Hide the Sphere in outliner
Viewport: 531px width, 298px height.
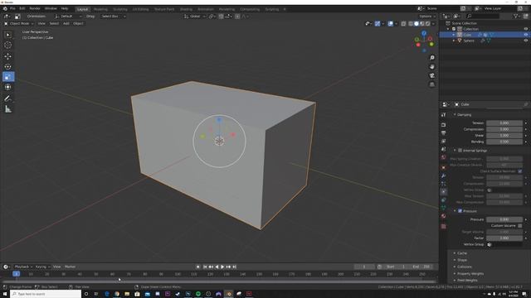[x=525, y=41]
